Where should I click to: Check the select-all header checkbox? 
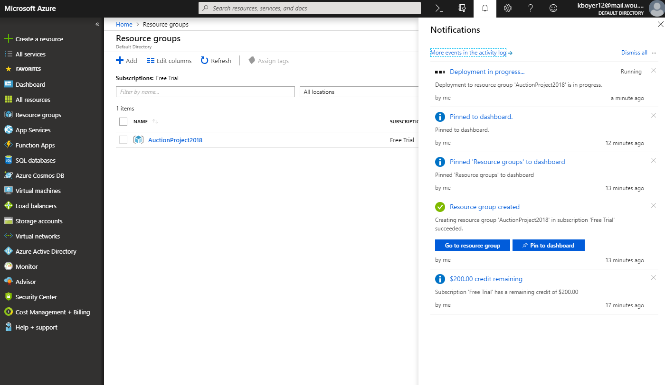pyautogui.click(x=123, y=122)
